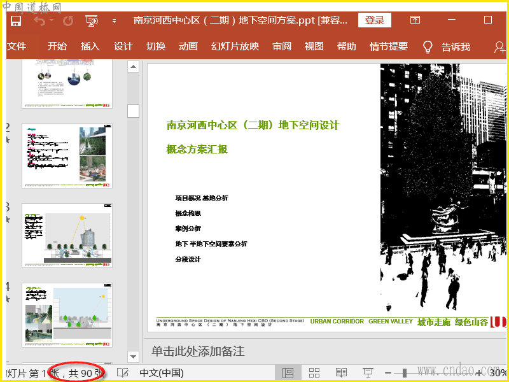Screen dimensions: 509x382
Task: Click the spell check icon in status bar
Action: click(x=123, y=372)
